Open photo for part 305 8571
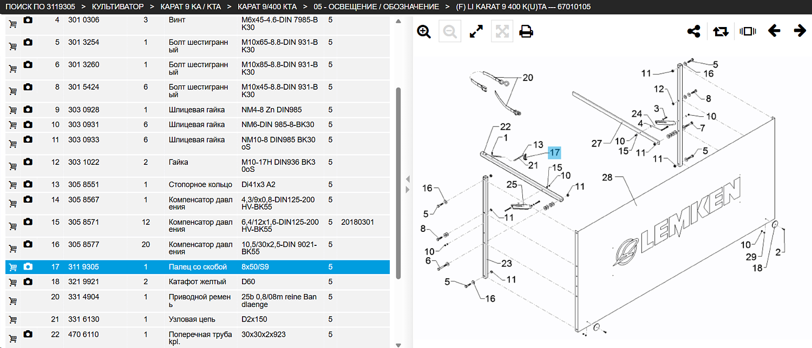Image resolution: width=812 pixels, height=348 pixels. 28,222
